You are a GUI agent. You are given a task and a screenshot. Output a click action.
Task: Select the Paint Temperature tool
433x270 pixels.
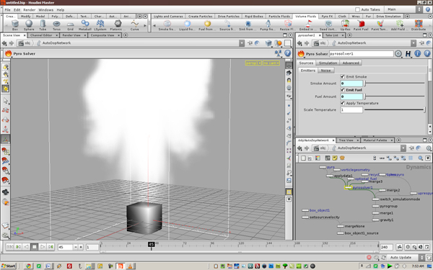[x=380, y=25]
